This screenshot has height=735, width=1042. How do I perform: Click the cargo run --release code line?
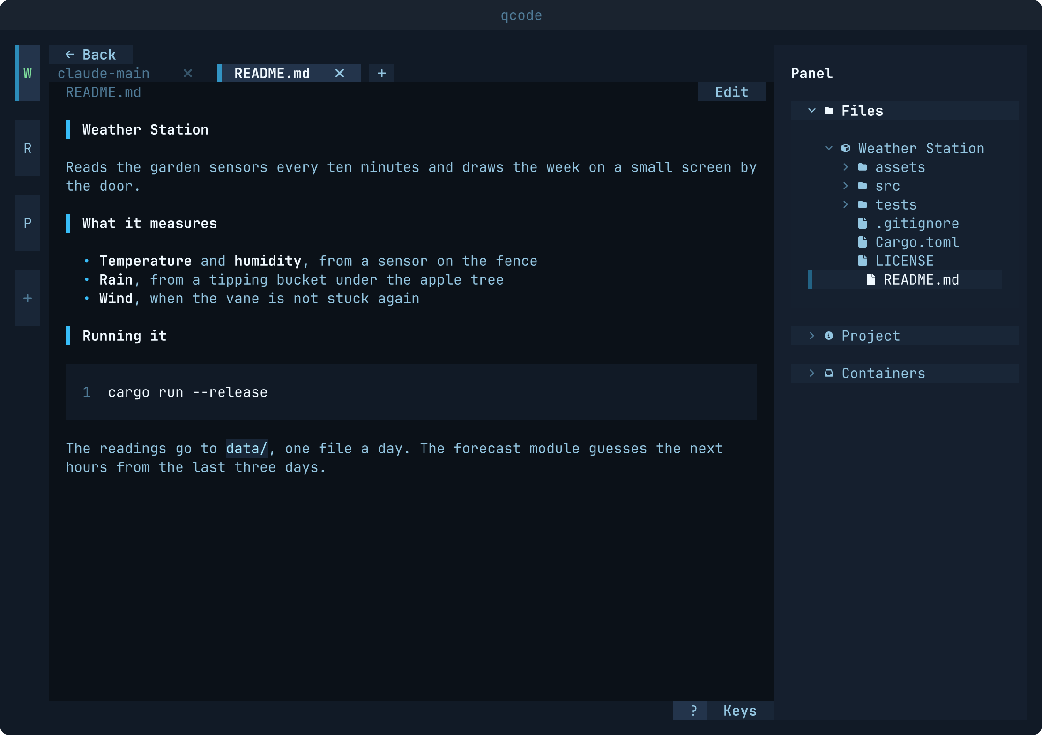click(188, 392)
